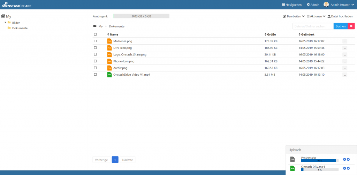Sort the list by Geändert column
This screenshot has height=175, width=357.
click(306, 35)
